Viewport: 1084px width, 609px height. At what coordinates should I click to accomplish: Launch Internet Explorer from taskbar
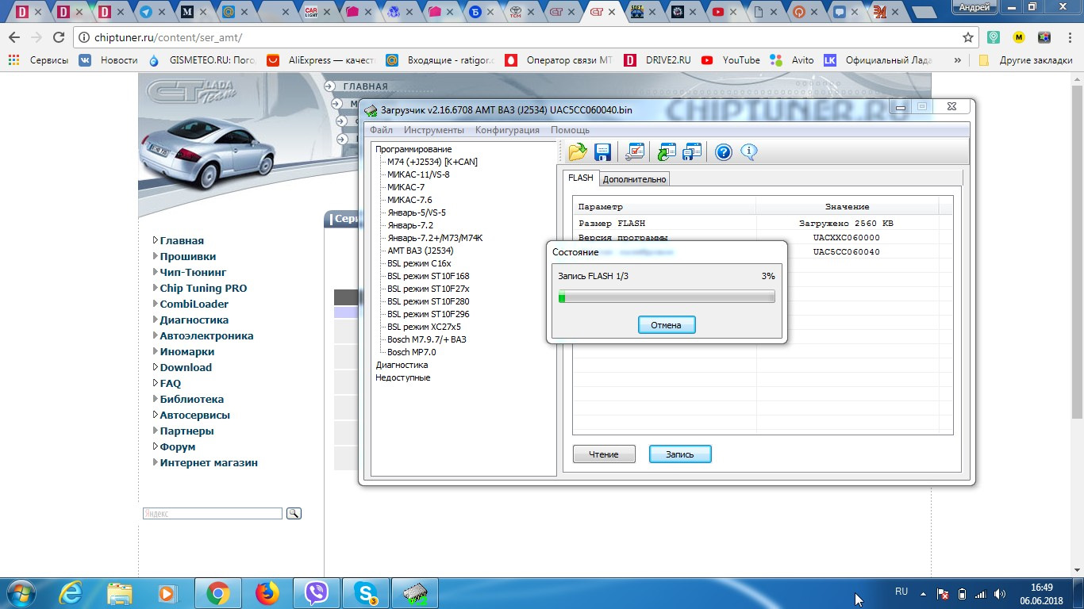click(71, 593)
